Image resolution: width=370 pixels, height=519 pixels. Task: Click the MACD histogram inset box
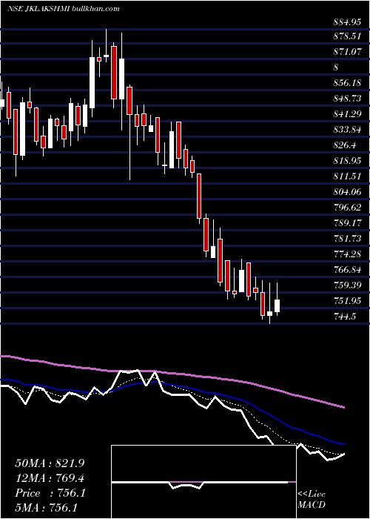coord(203,482)
